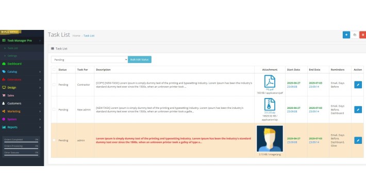The width and height of the screenshot is (366, 196).
Task: Expand the Reports menu chevron
Action: [x=40, y=127]
